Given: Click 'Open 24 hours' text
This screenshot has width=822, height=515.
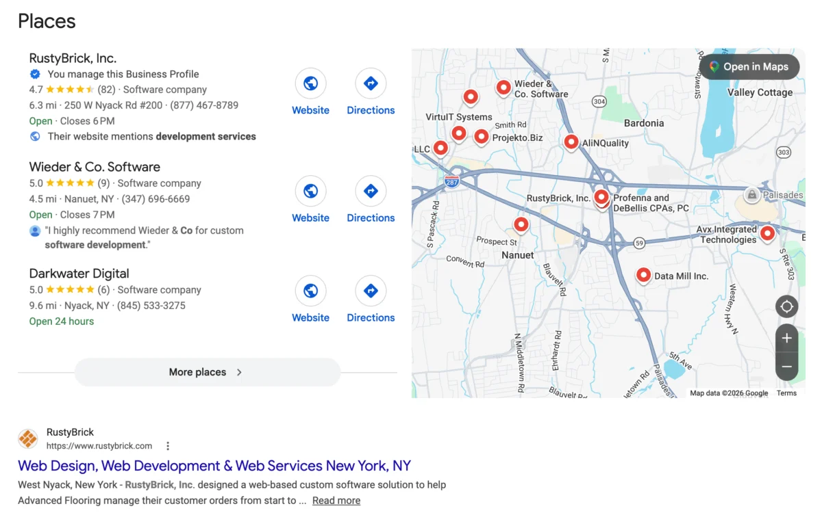Looking at the screenshot, I should click(x=62, y=321).
